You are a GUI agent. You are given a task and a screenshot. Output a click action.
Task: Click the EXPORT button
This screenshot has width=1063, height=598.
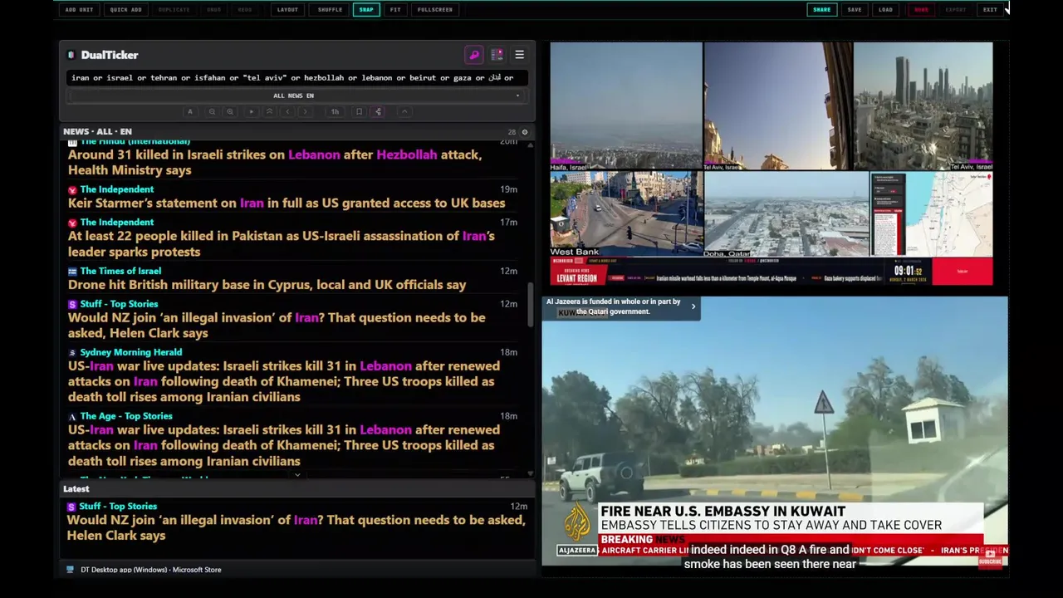956,10
